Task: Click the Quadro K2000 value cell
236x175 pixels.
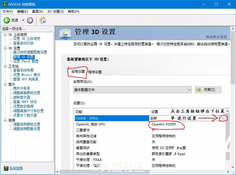Action: pos(164,124)
